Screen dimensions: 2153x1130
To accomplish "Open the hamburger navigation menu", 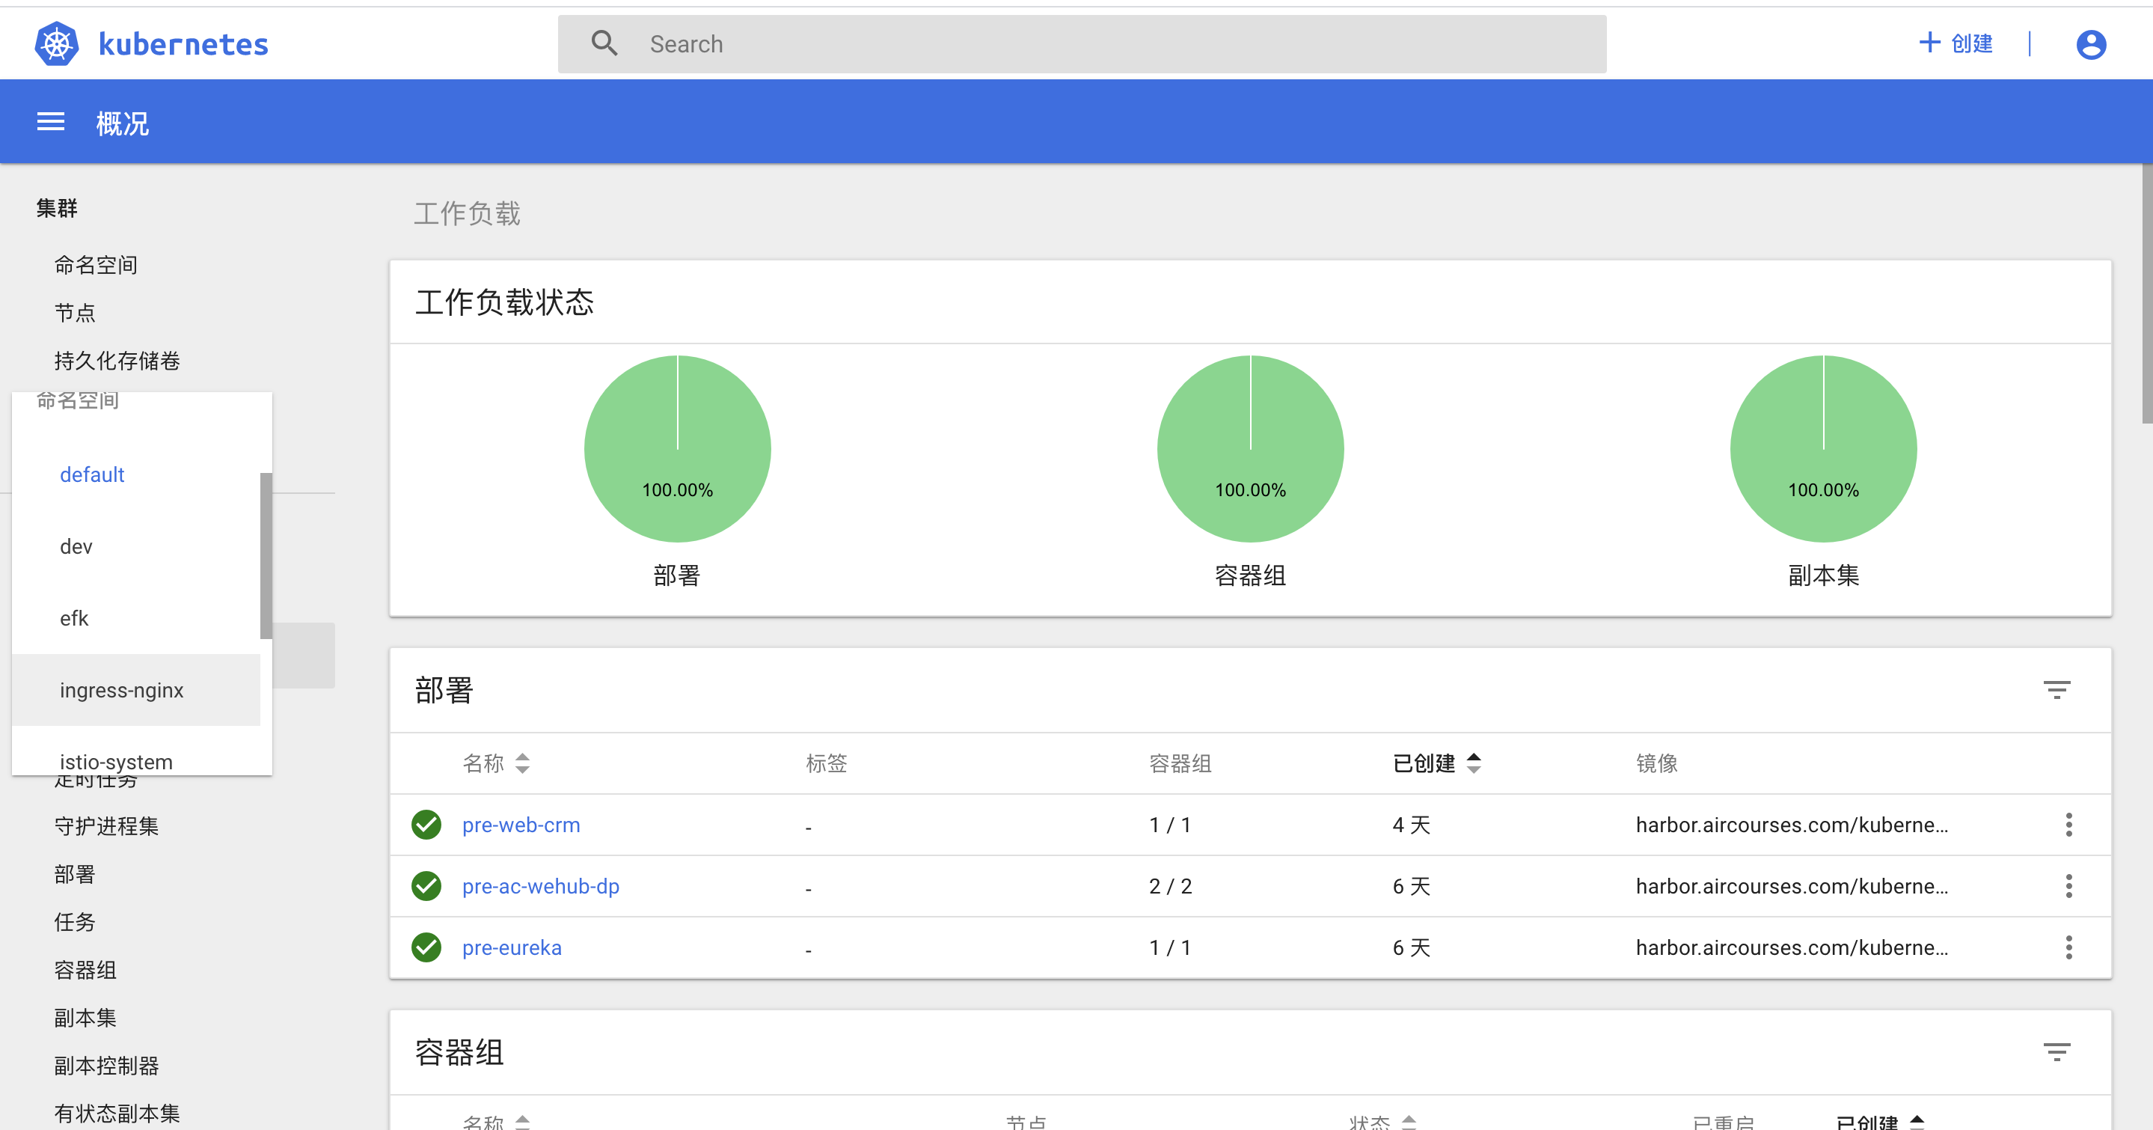I will click(x=50, y=123).
